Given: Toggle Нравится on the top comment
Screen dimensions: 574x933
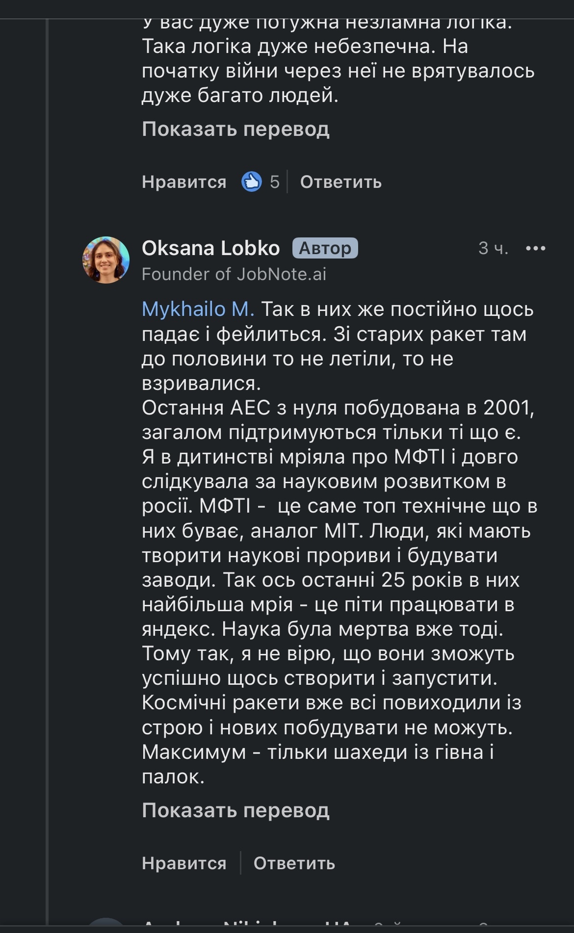Looking at the screenshot, I should (x=184, y=182).
